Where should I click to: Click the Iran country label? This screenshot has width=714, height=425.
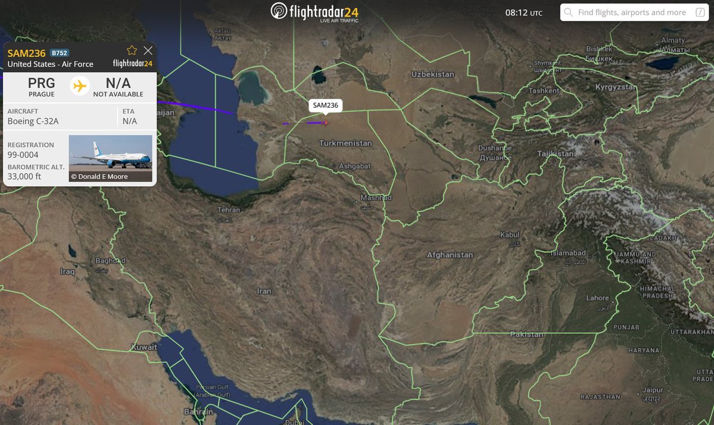pyautogui.click(x=264, y=291)
